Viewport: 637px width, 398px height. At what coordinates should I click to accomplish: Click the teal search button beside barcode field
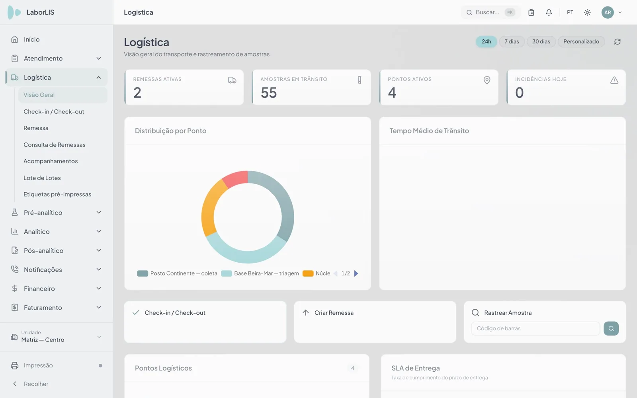[611, 328]
